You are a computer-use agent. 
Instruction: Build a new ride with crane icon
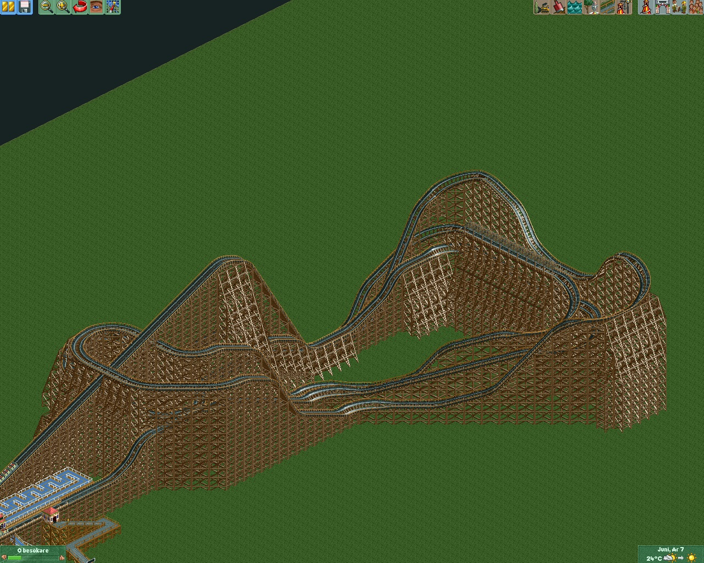click(624, 7)
